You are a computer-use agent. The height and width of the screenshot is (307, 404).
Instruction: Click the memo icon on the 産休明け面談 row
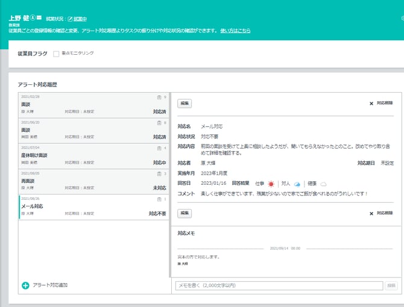[159, 148]
